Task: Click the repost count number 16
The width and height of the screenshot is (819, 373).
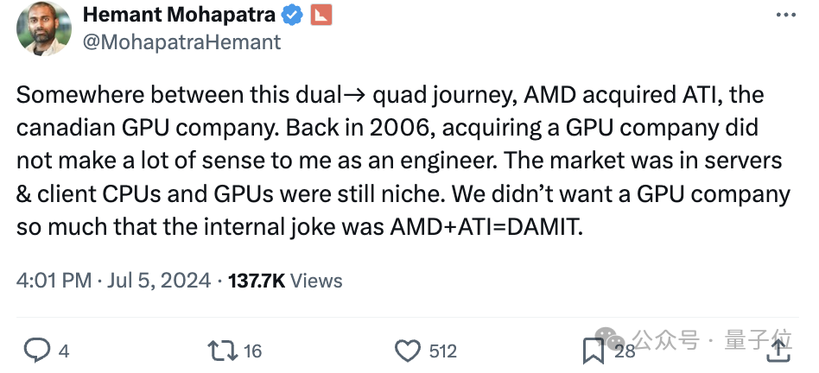Action: [252, 351]
